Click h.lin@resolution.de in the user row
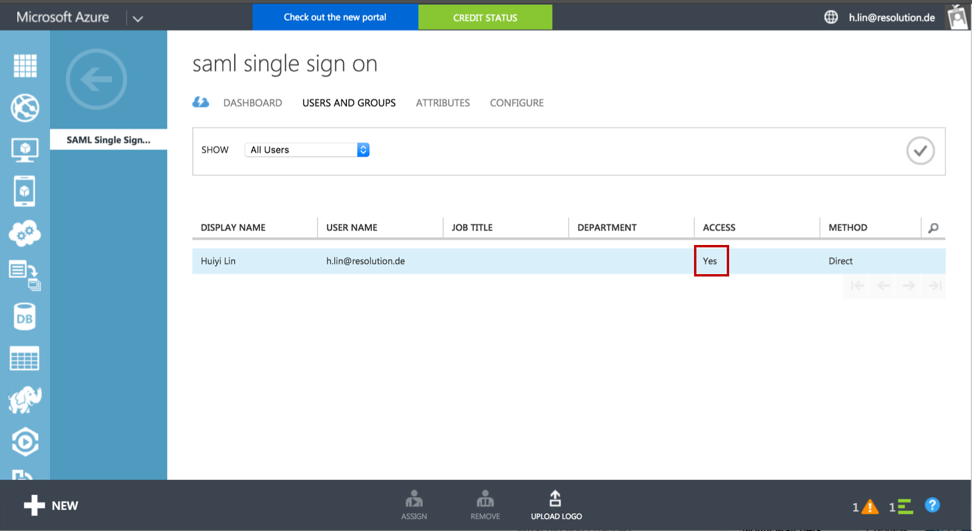Image resolution: width=972 pixels, height=531 pixels. [x=365, y=261]
